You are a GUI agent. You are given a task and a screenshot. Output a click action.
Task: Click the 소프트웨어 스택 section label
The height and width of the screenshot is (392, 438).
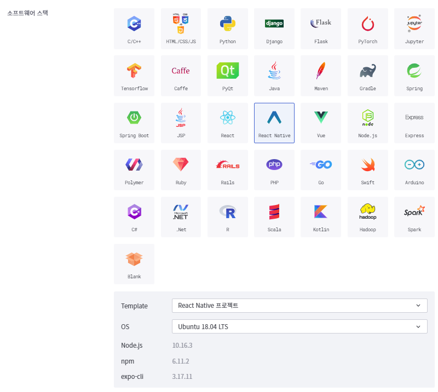click(28, 13)
